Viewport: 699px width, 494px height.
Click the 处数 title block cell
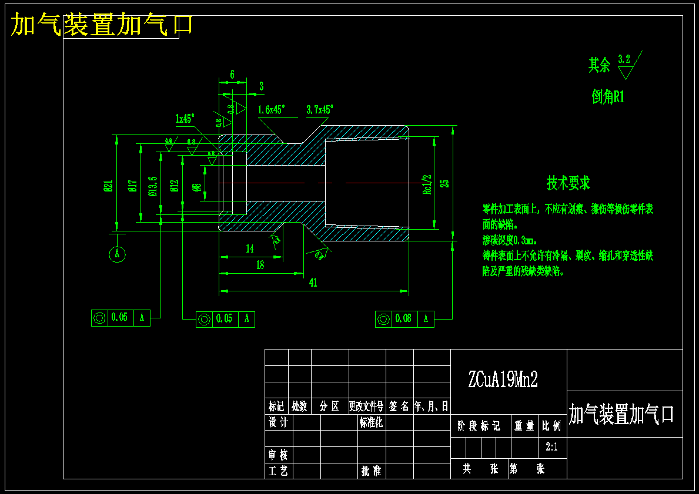[x=300, y=406]
